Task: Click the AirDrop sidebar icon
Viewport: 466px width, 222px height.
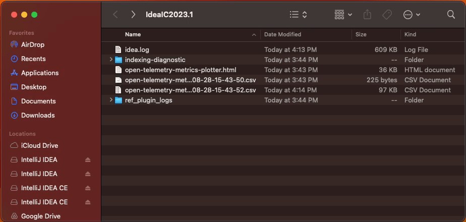Action: click(x=14, y=44)
